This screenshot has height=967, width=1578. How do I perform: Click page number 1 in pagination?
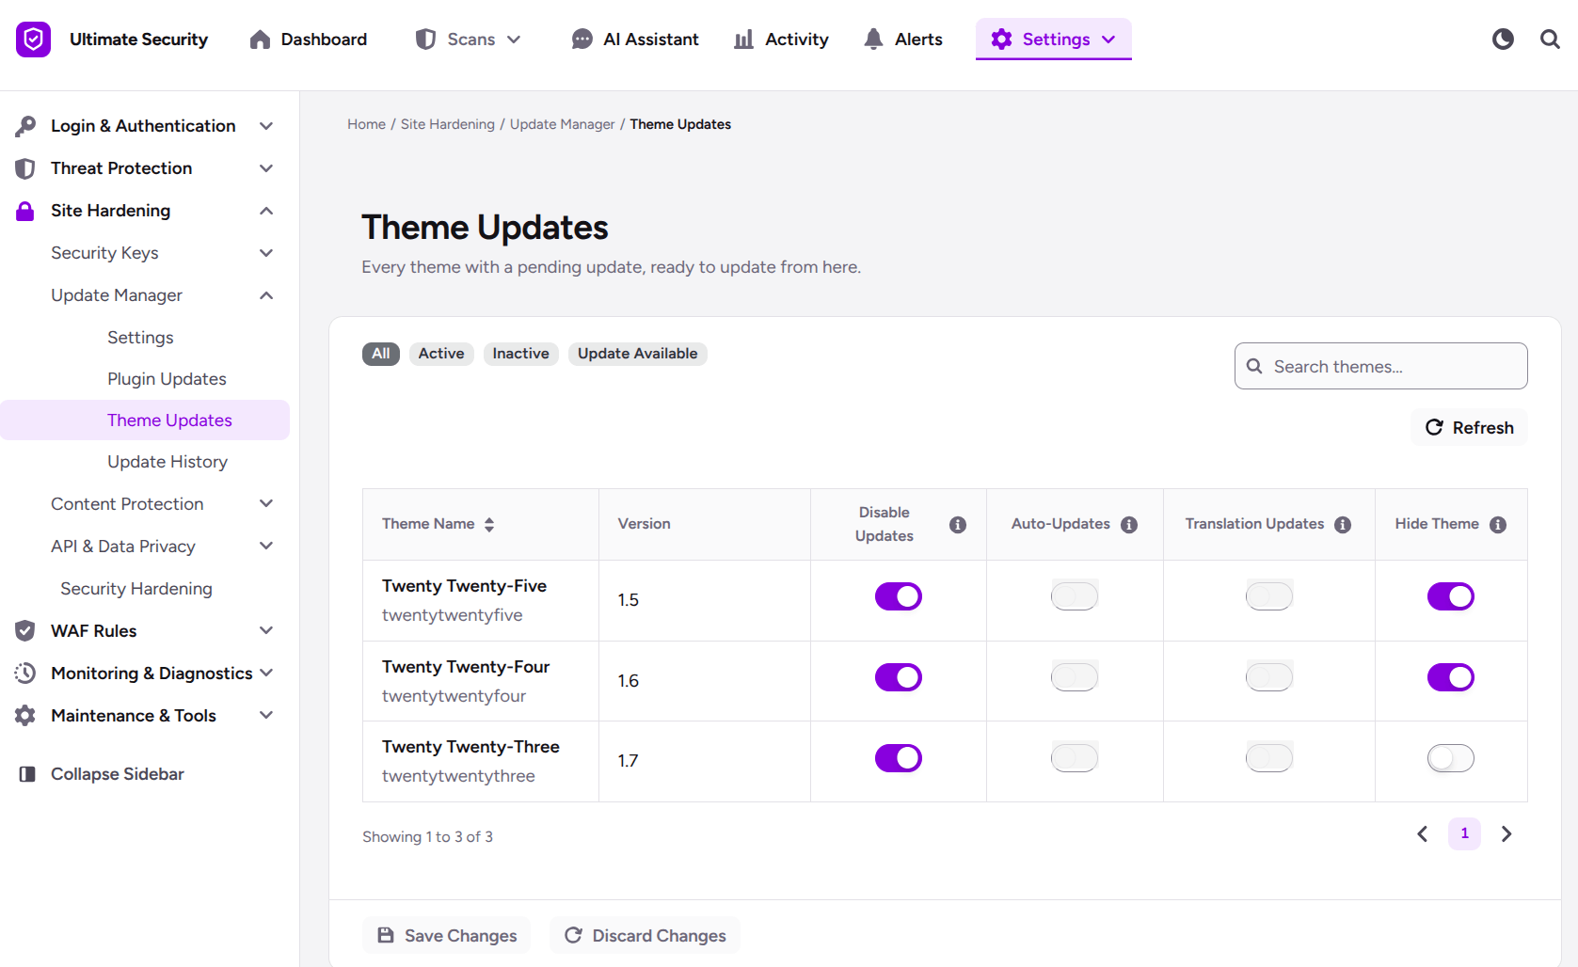coord(1465,833)
